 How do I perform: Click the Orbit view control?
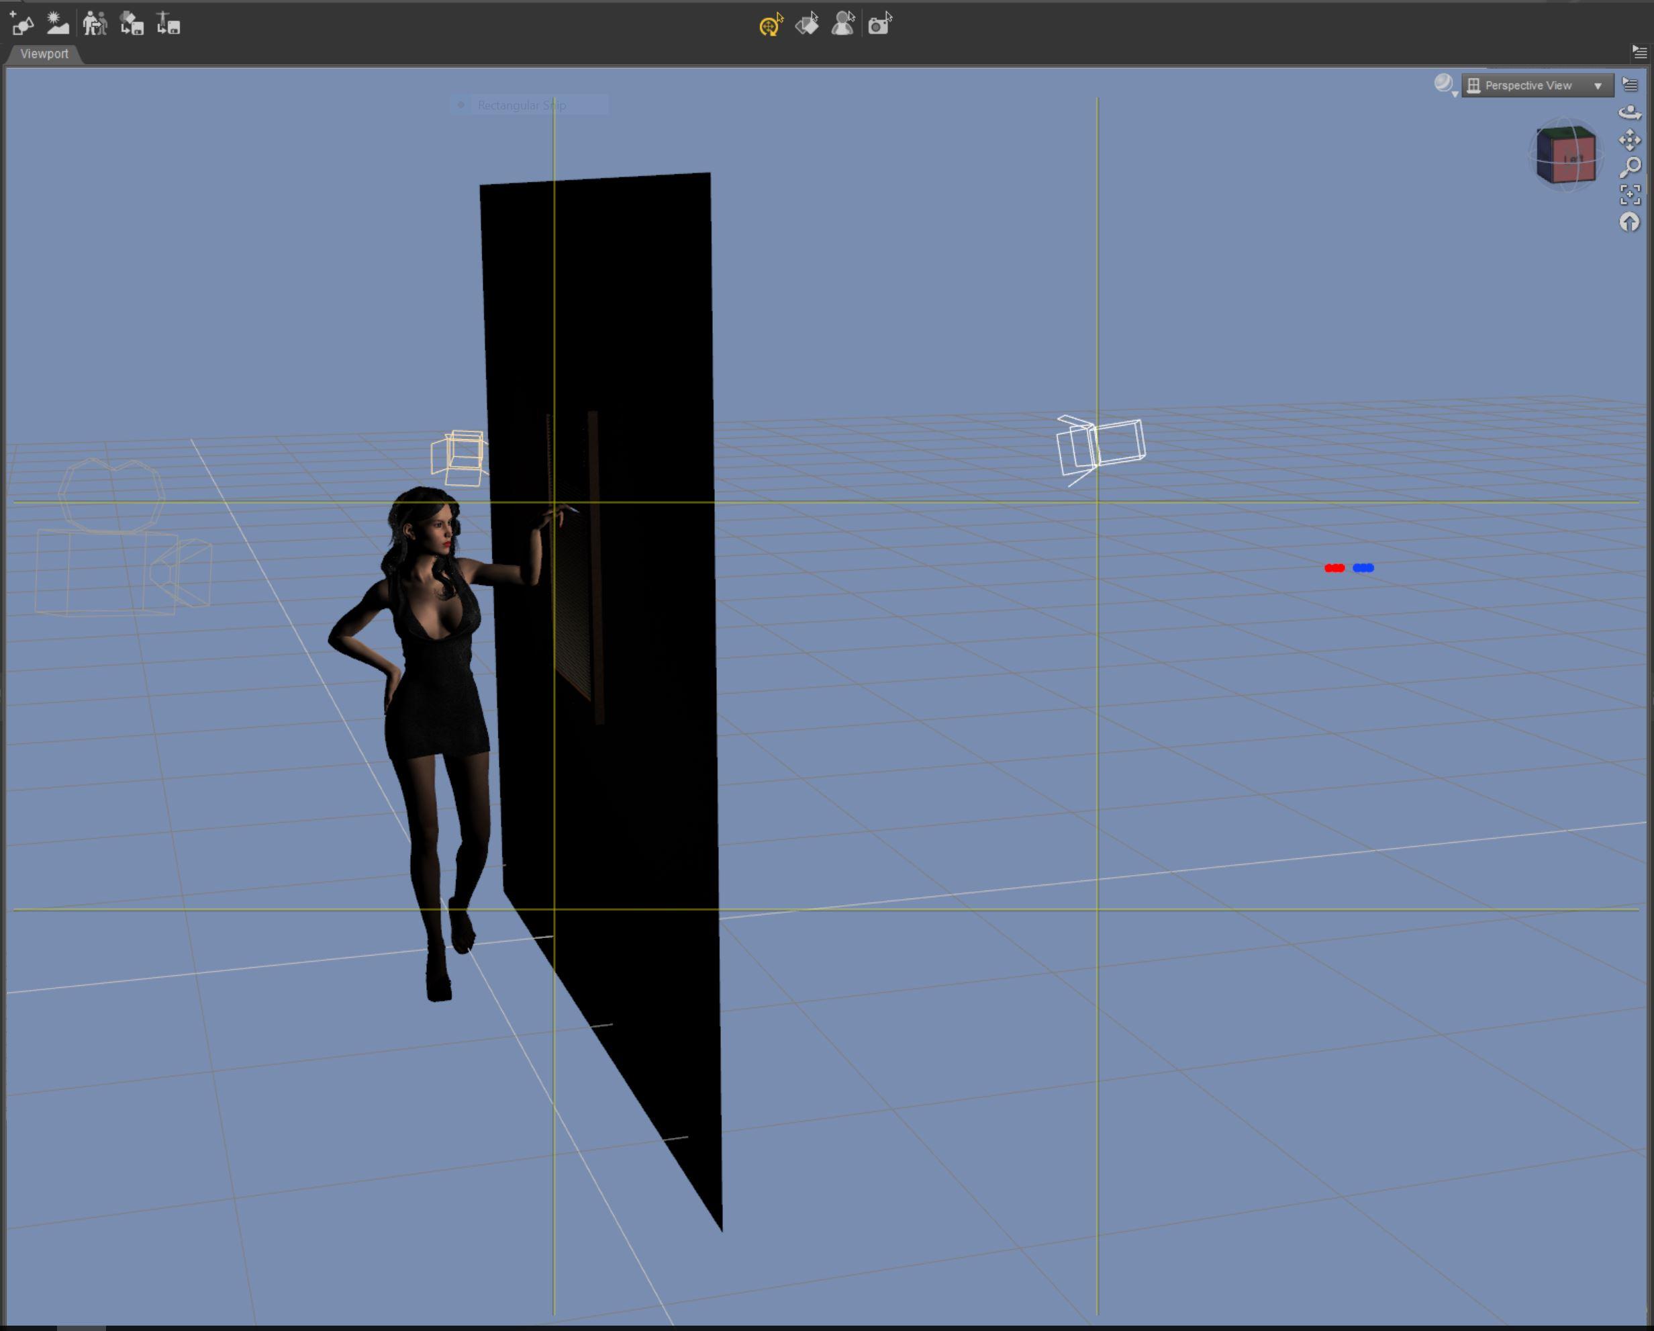(x=1629, y=113)
